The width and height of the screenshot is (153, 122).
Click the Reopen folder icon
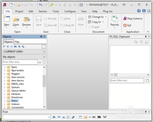[27, 19]
